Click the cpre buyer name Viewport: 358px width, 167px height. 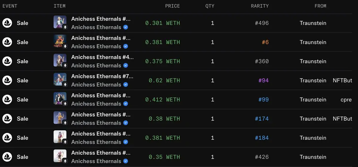(x=346, y=100)
